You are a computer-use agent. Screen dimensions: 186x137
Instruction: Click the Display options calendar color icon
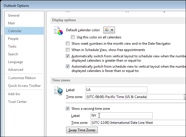click(x=58, y=31)
